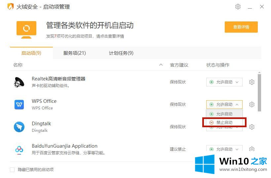Click 保持现状 recommendation for Realtek

178,82
